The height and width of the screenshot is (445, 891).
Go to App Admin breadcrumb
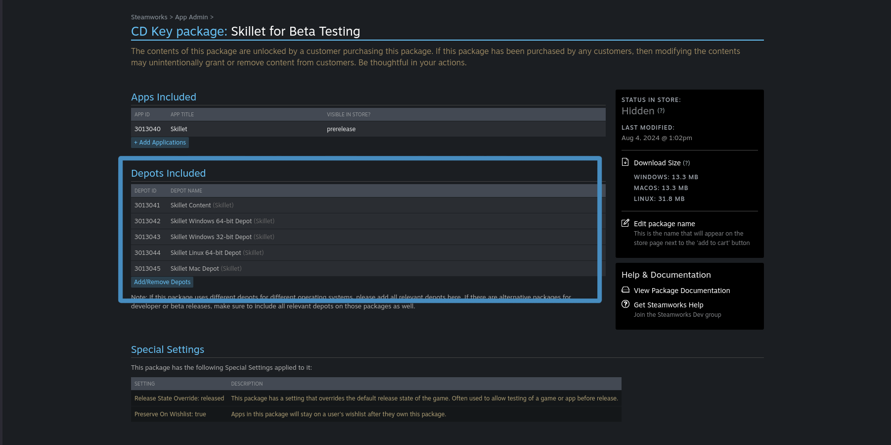pyautogui.click(x=191, y=17)
